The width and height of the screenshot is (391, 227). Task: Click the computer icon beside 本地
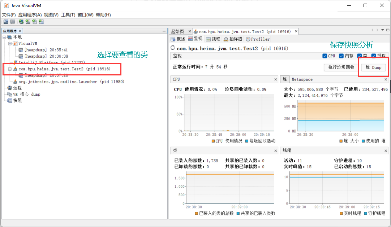[10, 37]
